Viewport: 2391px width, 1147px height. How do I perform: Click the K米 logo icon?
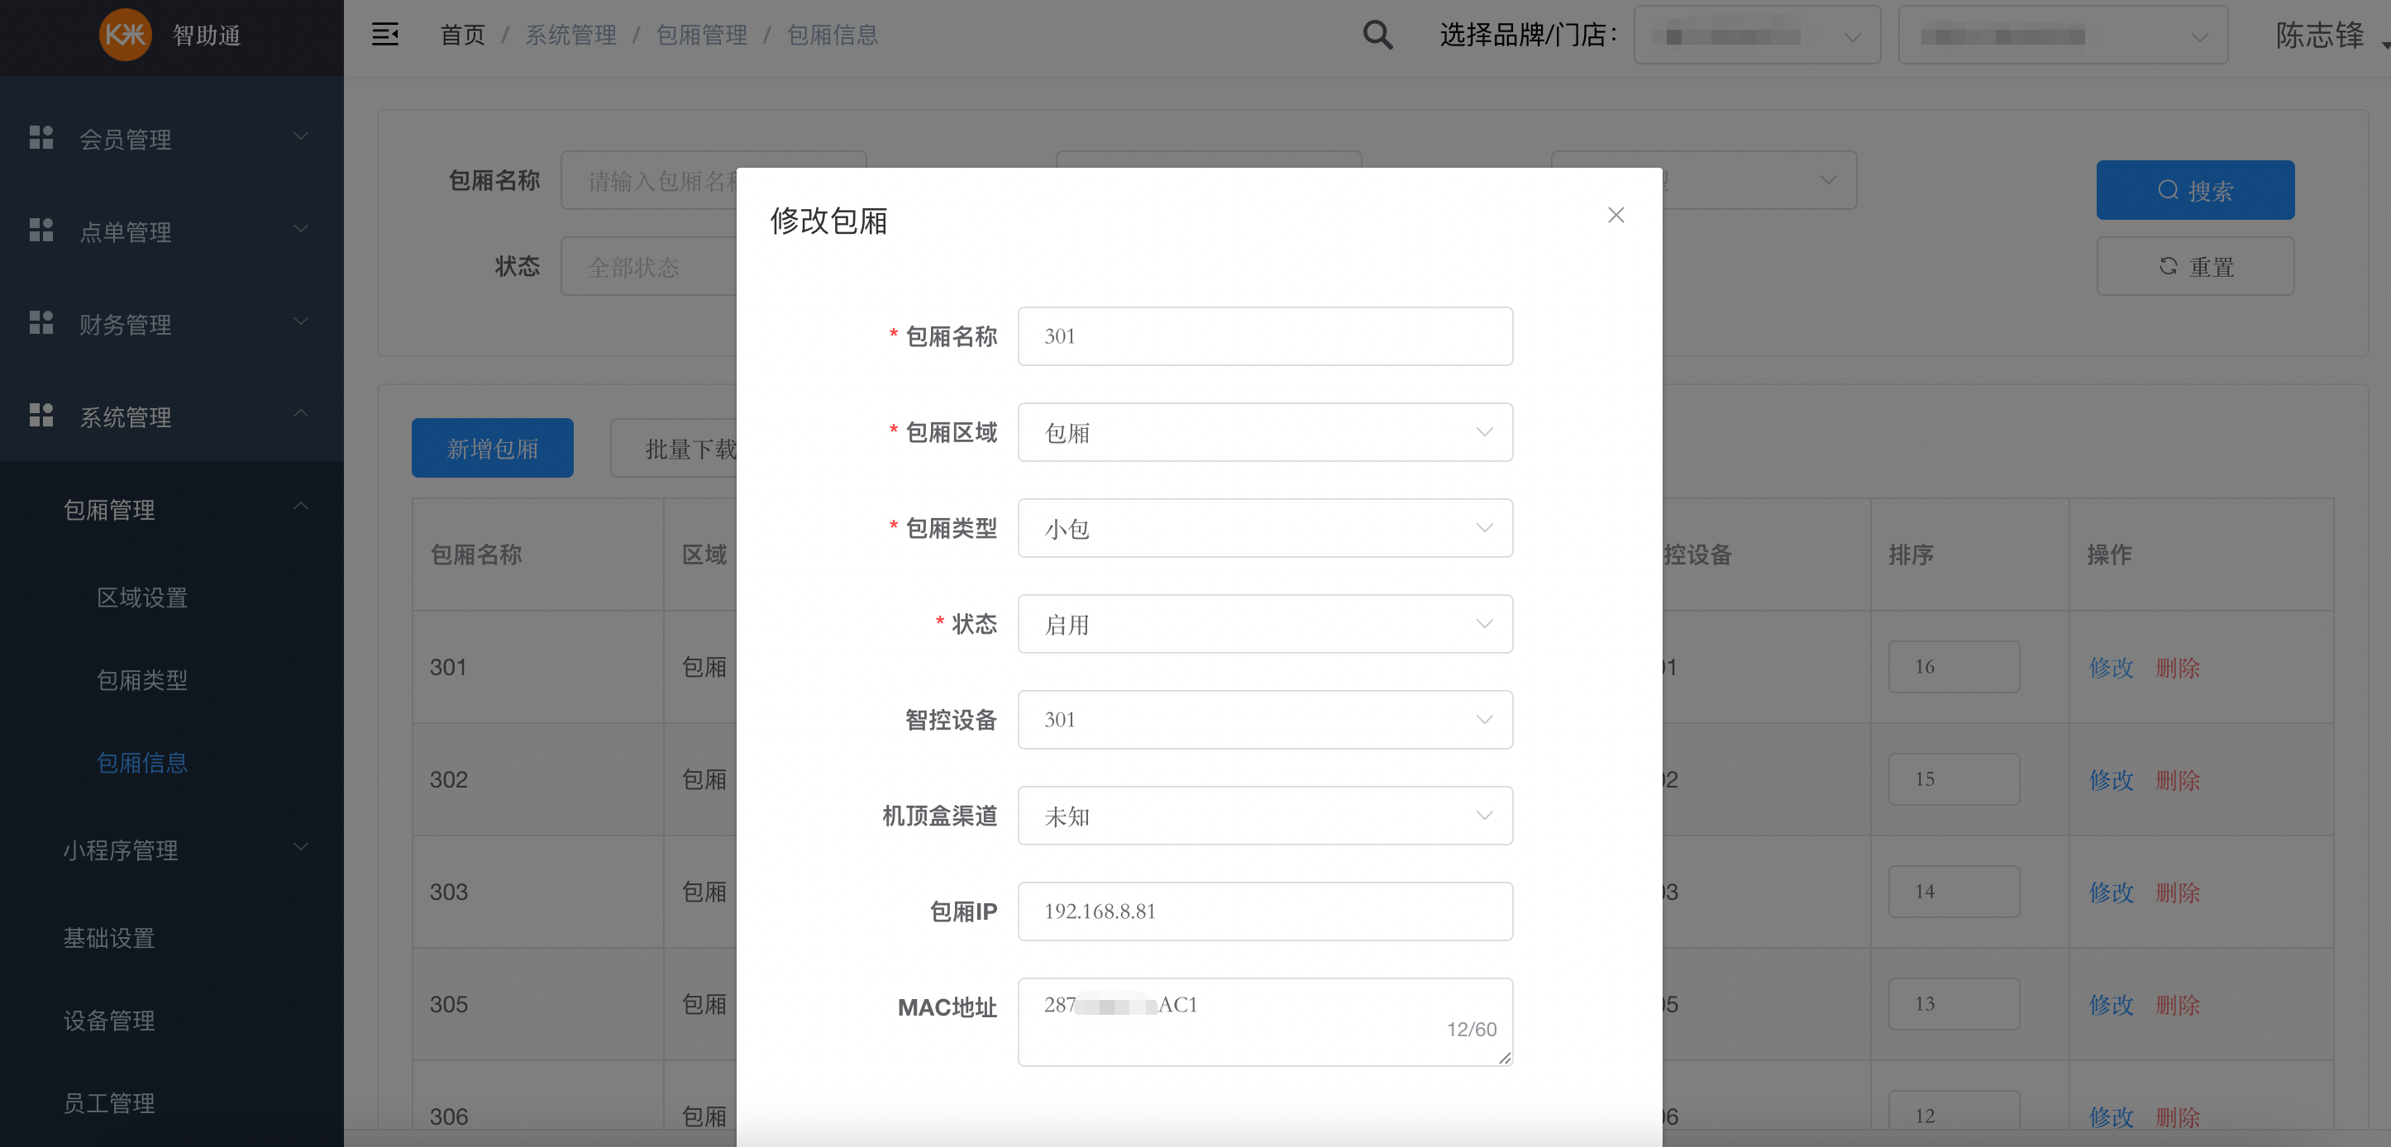coord(126,36)
